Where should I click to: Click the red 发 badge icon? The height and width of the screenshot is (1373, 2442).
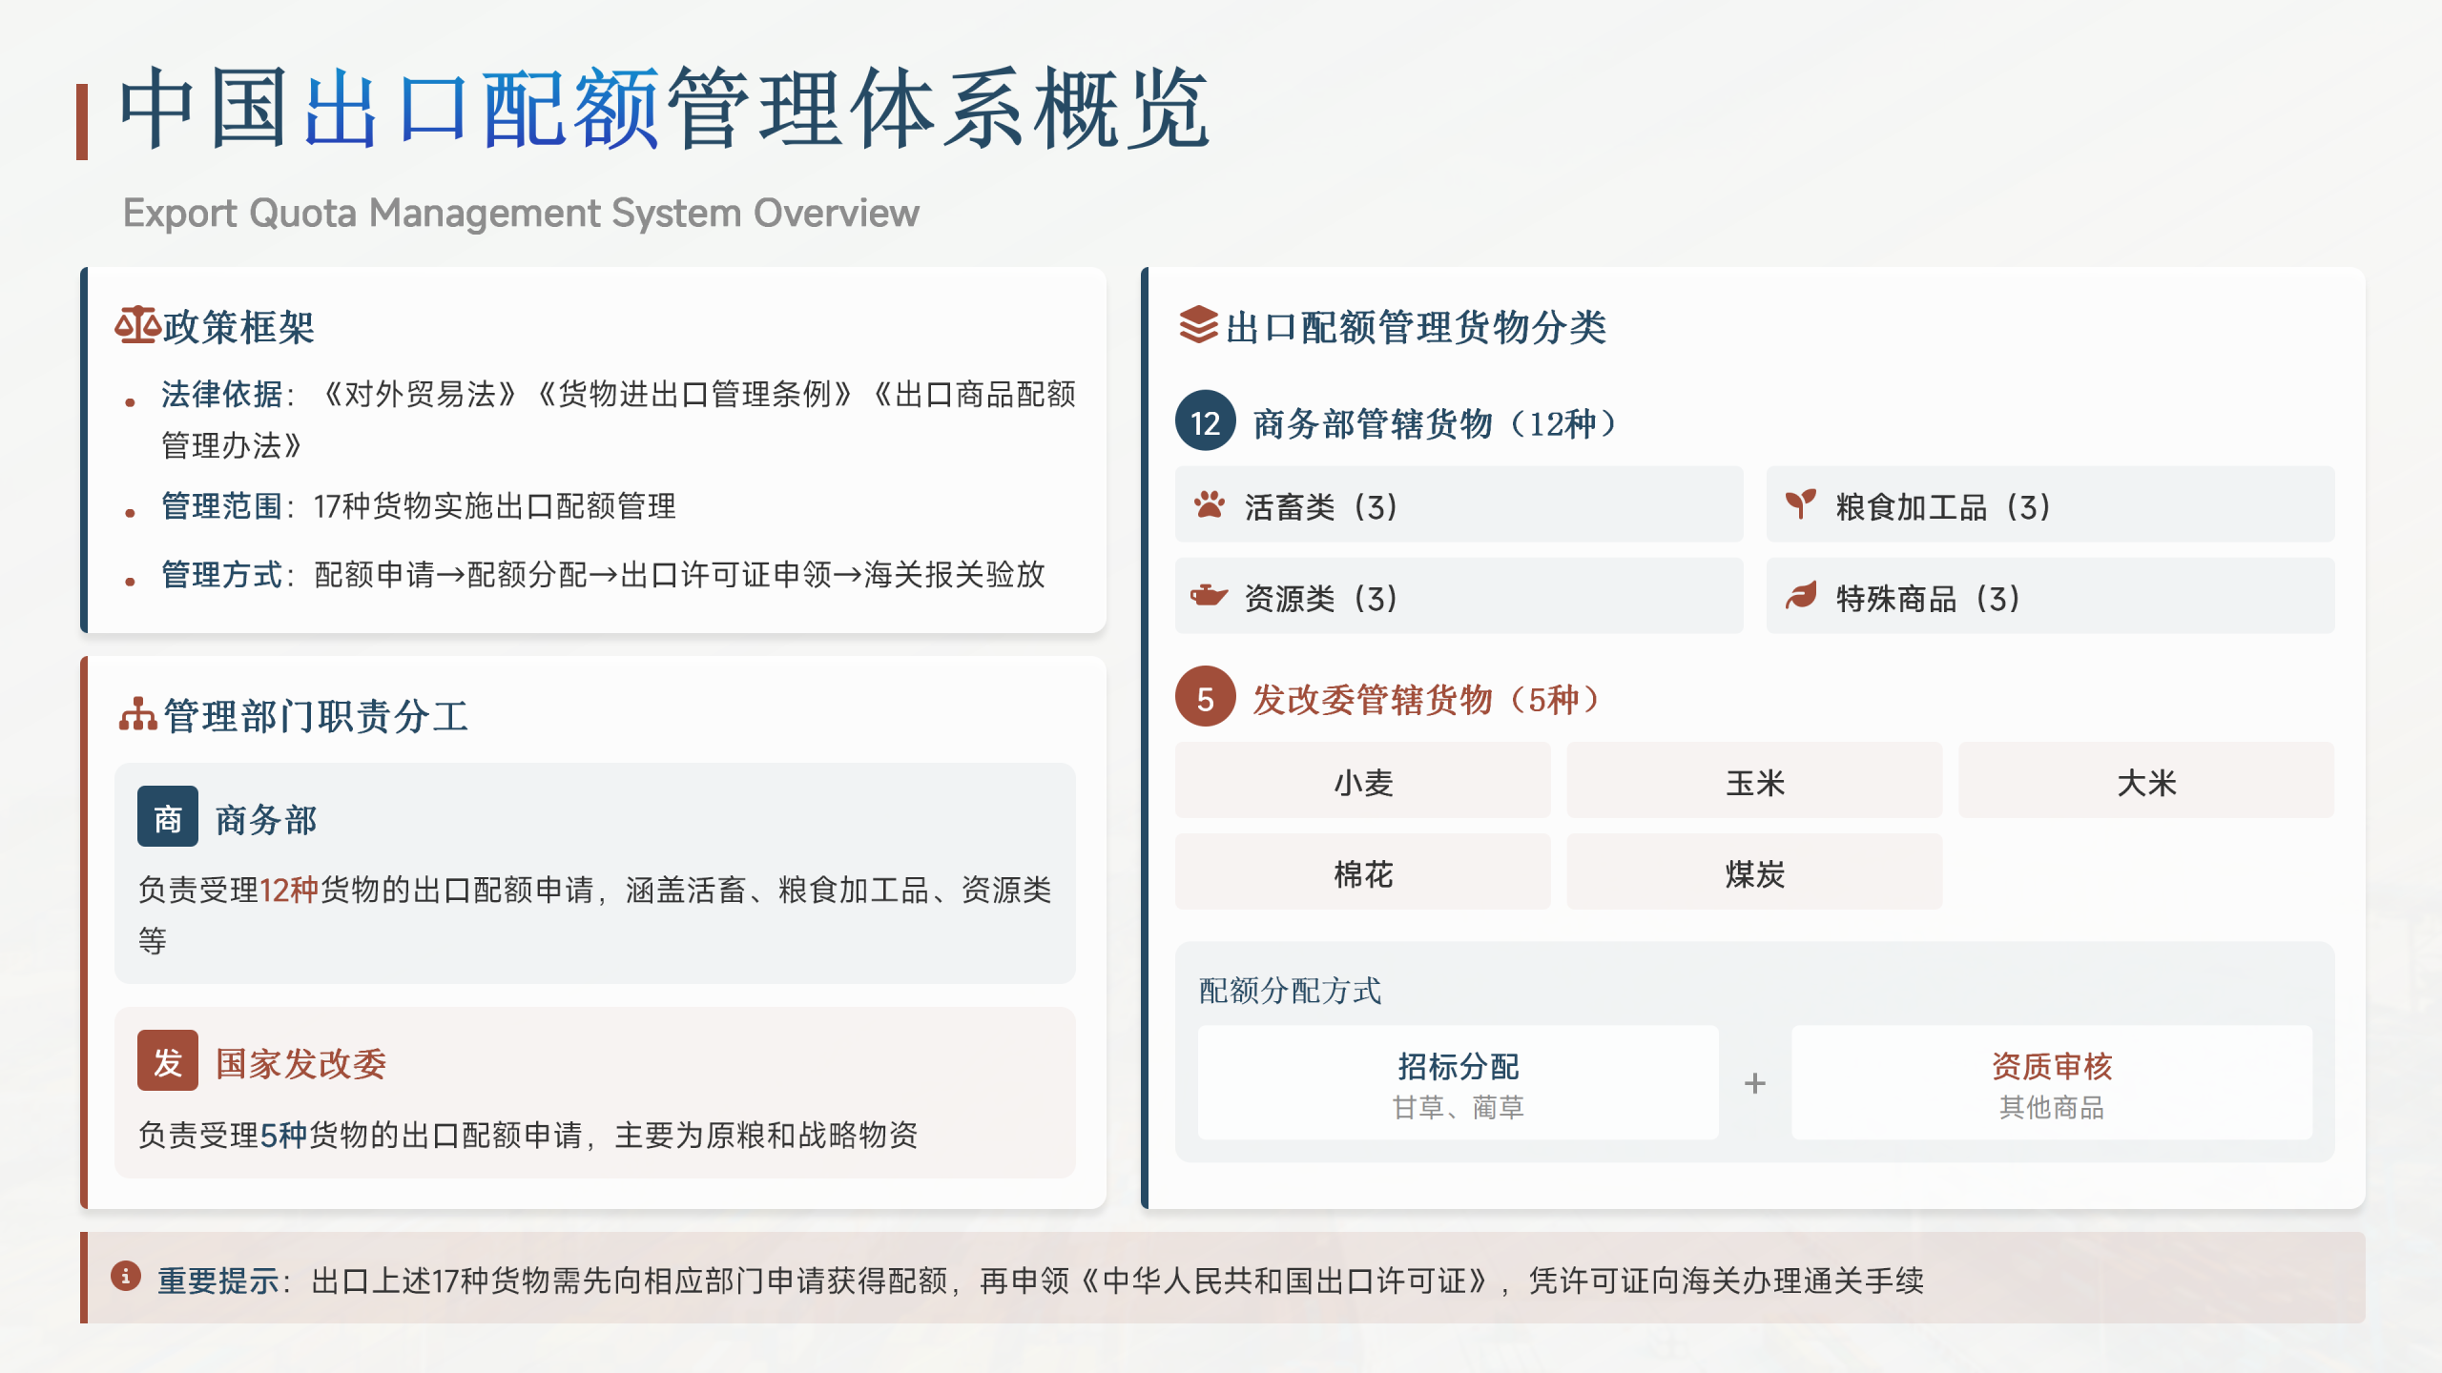[x=168, y=1061]
